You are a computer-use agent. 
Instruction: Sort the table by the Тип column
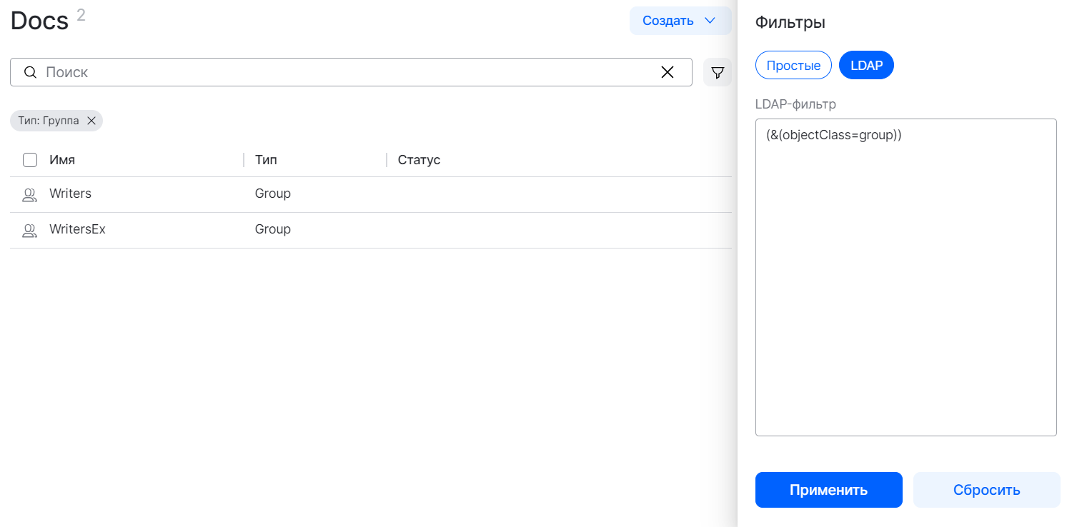(x=265, y=159)
